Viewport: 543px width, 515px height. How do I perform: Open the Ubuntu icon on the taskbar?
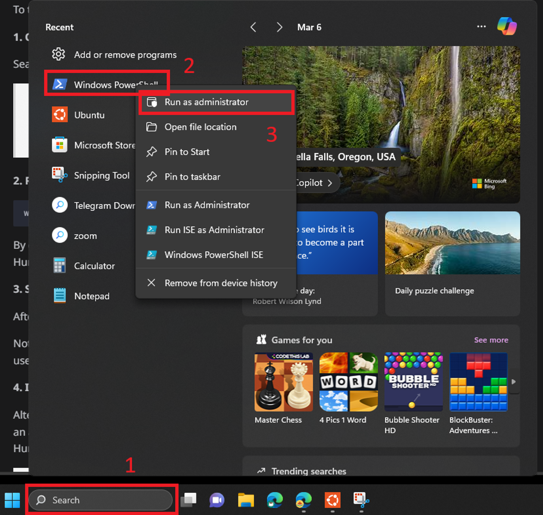[x=332, y=500]
